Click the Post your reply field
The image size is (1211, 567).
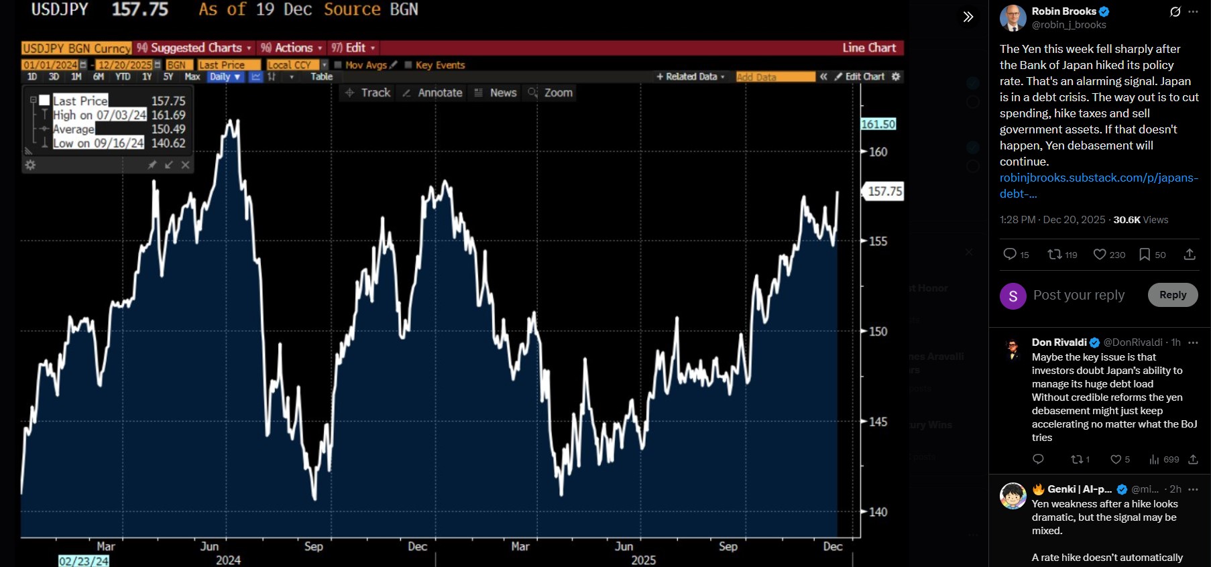click(1079, 295)
